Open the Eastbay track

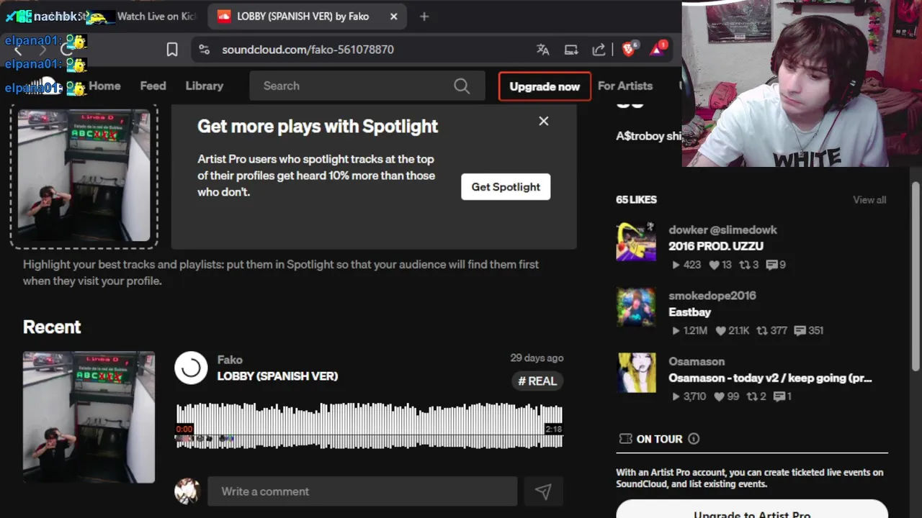pos(689,312)
